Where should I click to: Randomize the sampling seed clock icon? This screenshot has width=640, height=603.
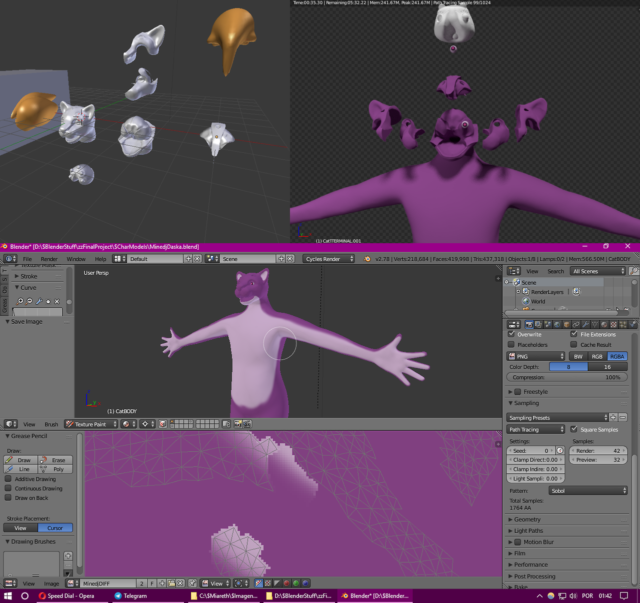560,450
